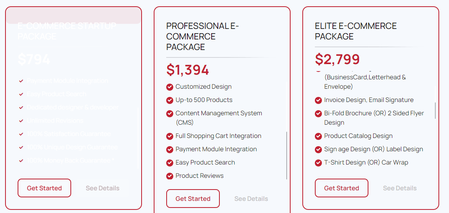Click the Professional package feature list scrollbar
The height and width of the screenshot is (213, 449).
tap(287, 156)
